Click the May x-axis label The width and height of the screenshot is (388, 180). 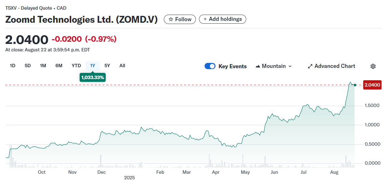pyautogui.click(x=245, y=172)
